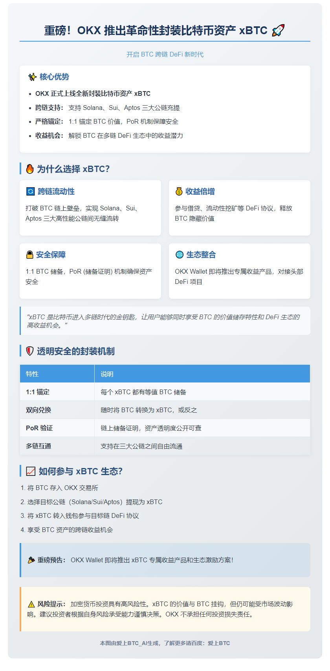Click the 跨链支持 bullet line

tap(108, 108)
